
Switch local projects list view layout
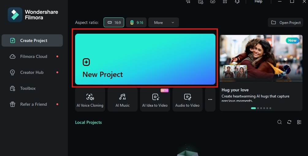[x=299, y=122]
